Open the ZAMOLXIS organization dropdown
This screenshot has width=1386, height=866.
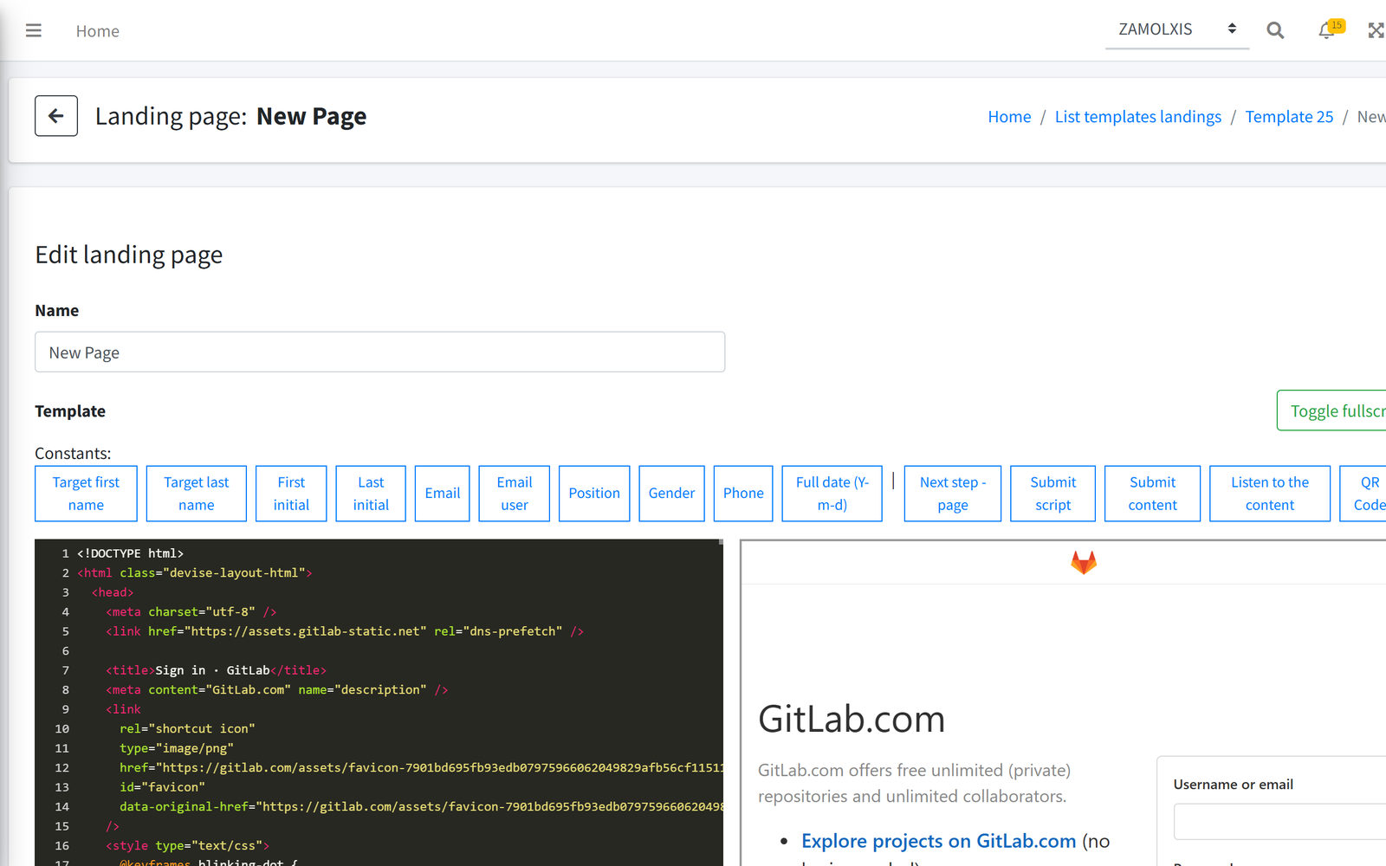tap(1177, 29)
